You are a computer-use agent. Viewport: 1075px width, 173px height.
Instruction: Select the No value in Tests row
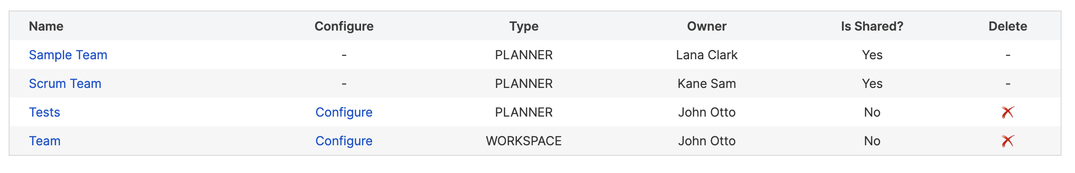(x=872, y=112)
